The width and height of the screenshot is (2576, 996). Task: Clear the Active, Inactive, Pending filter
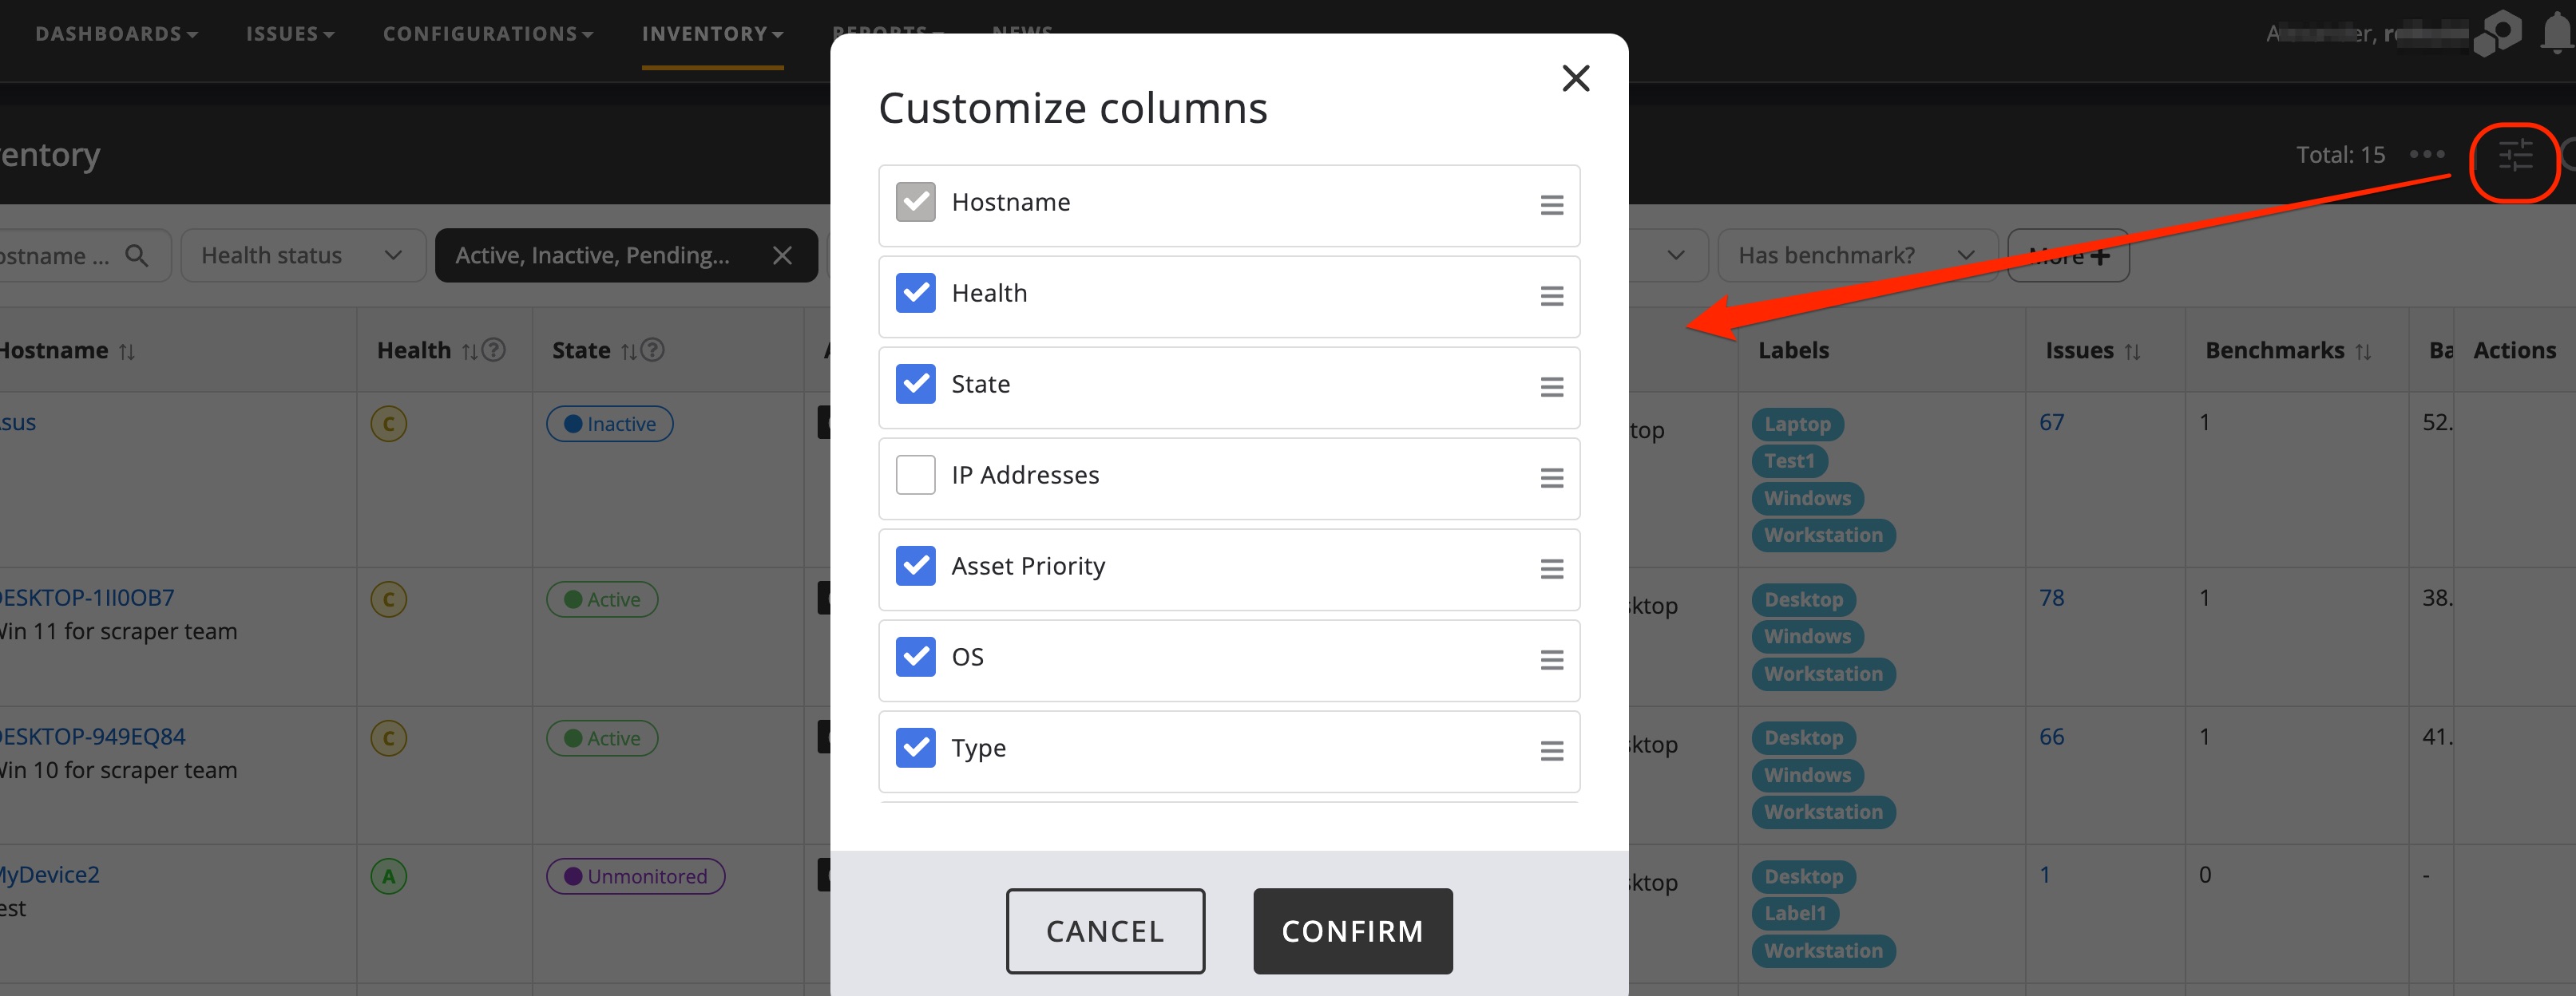[x=783, y=255]
